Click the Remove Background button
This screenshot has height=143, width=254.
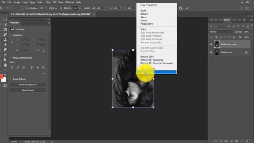28,85
